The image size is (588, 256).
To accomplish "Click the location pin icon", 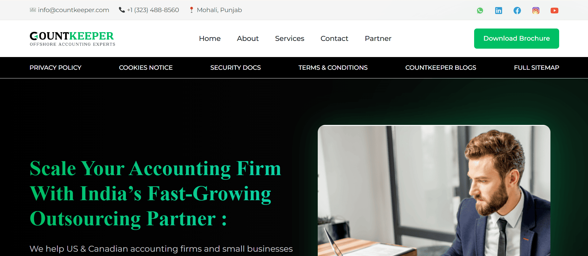I will click(191, 10).
